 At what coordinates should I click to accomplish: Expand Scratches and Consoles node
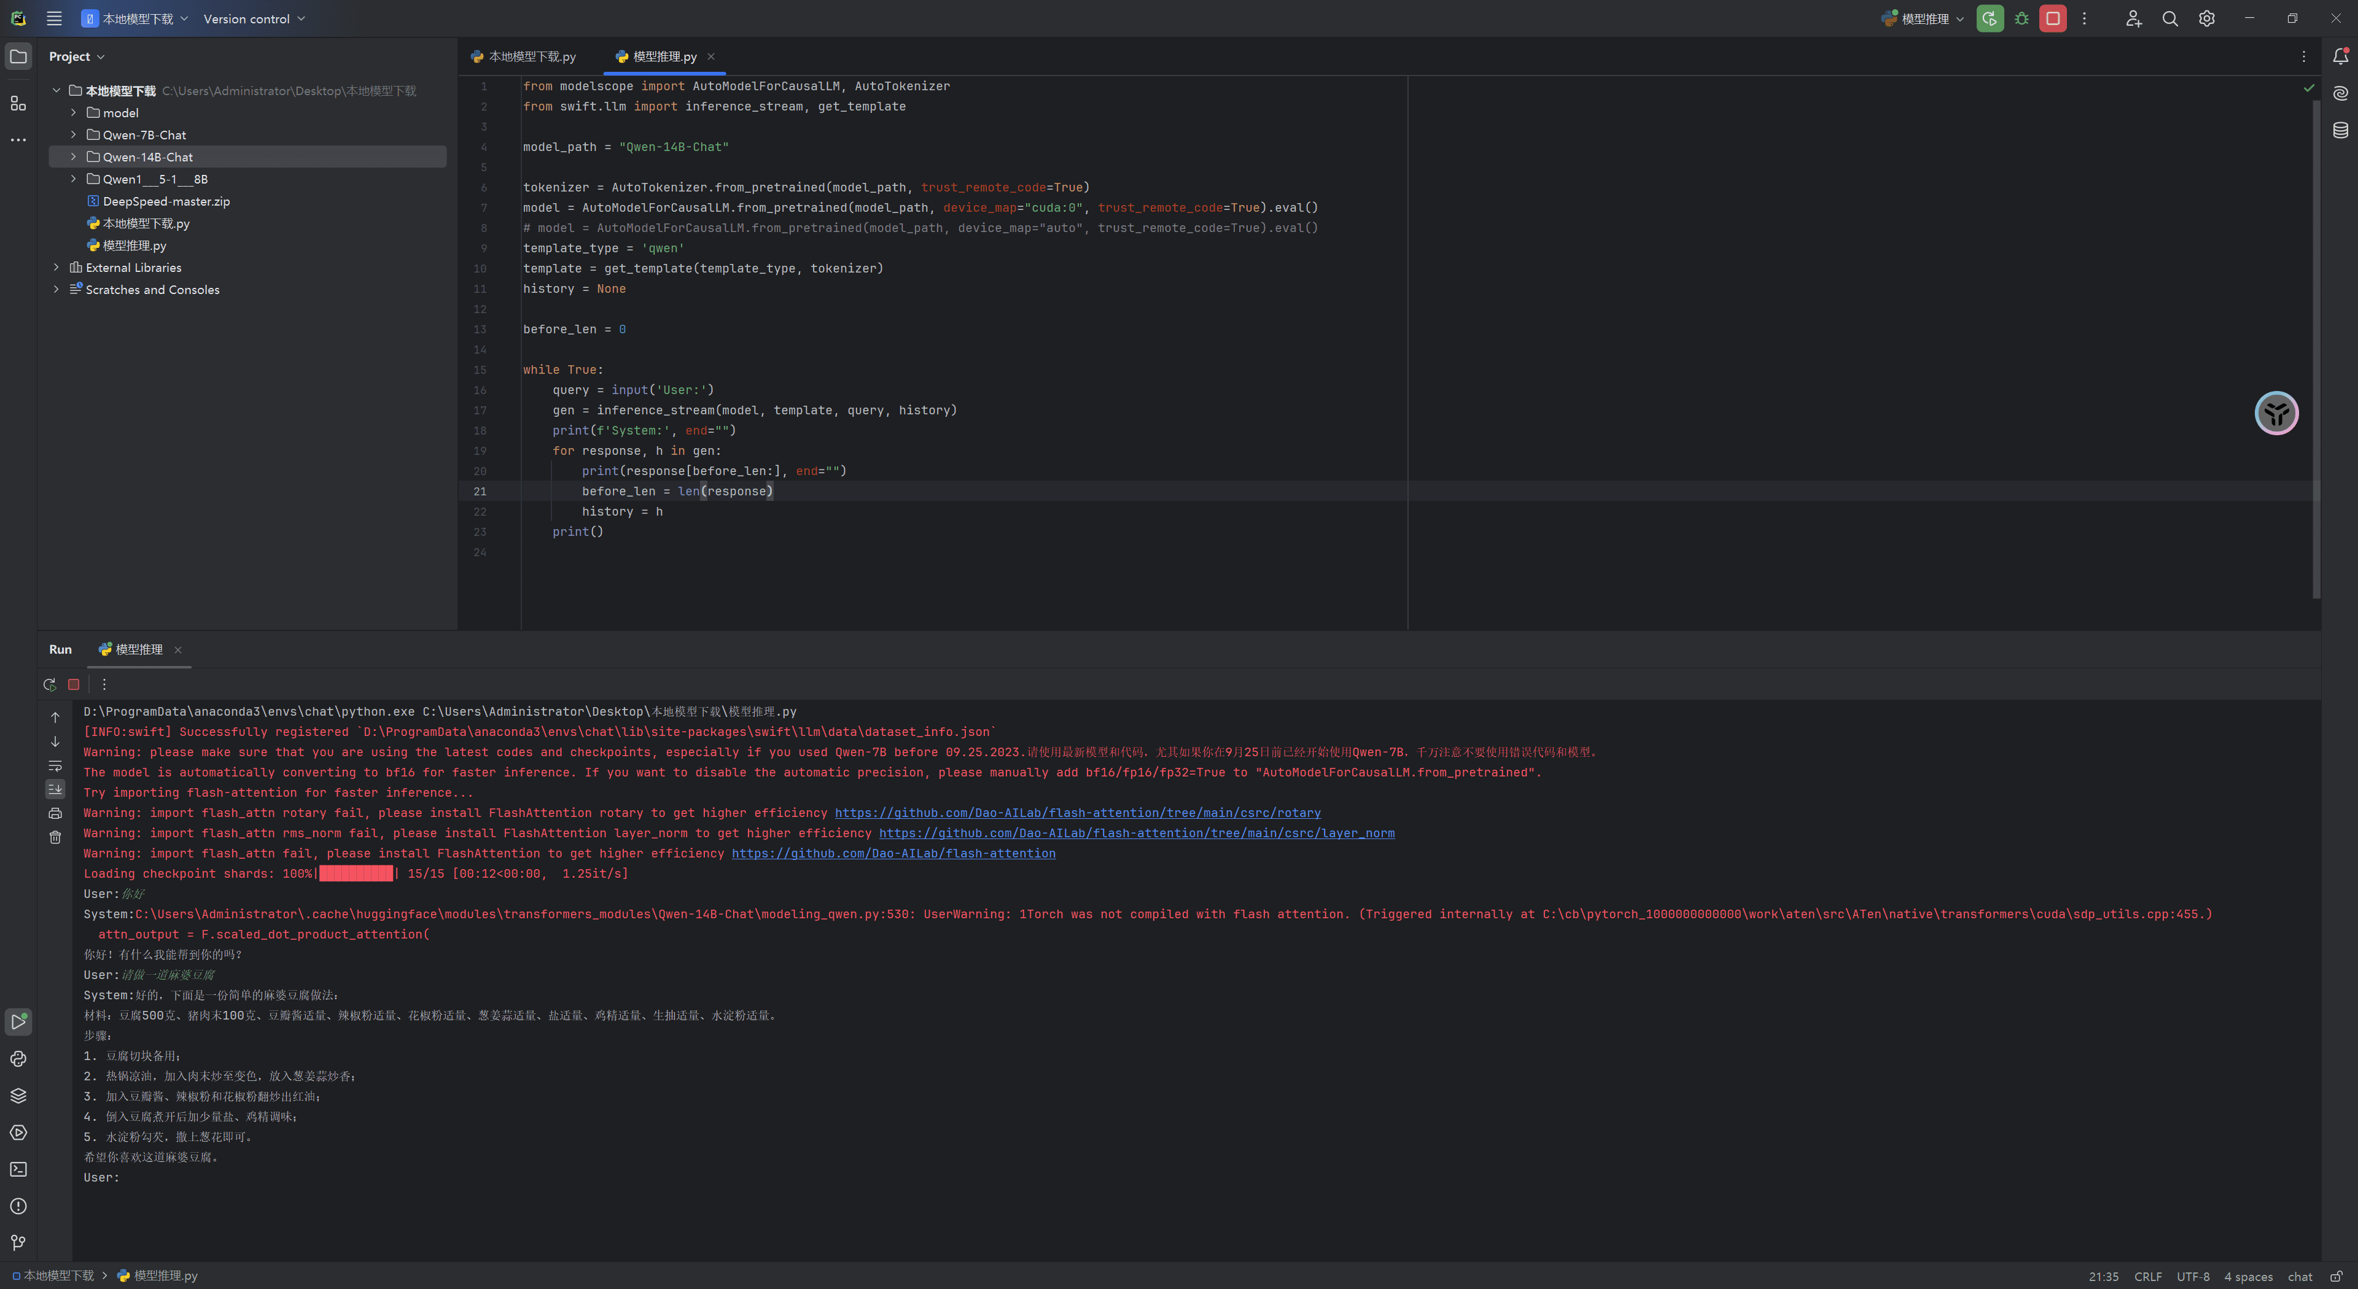(x=56, y=289)
